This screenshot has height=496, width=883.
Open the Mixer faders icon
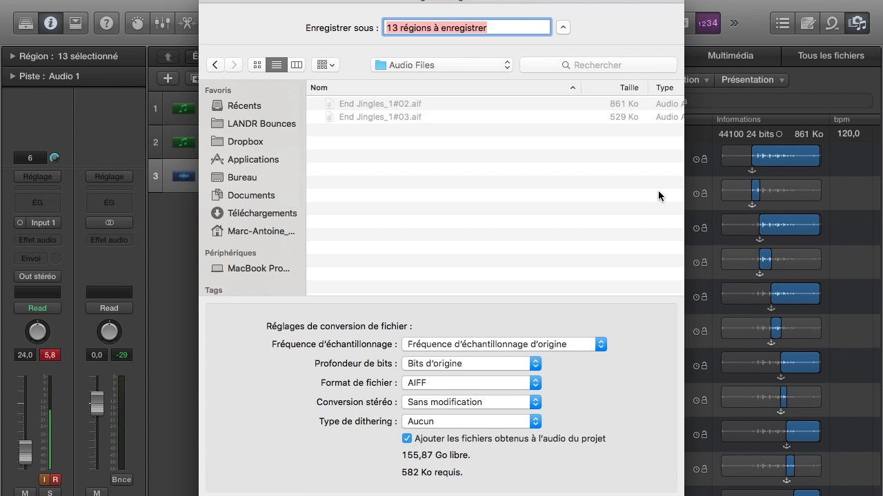[x=163, y=23]
